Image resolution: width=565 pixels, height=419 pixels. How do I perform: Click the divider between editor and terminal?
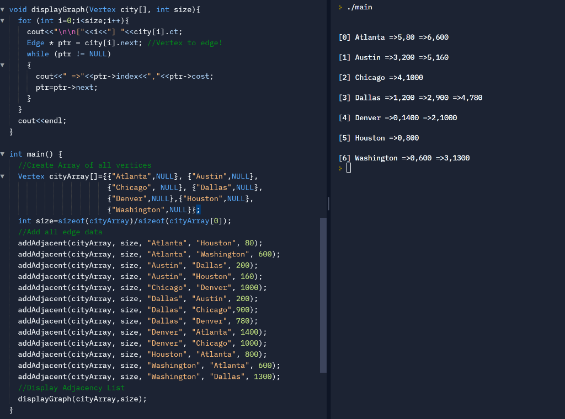328,209
